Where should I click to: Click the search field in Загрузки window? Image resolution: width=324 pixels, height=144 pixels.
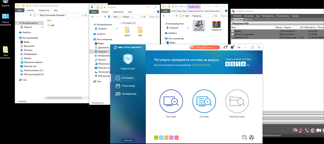click(x=154, y=17)
